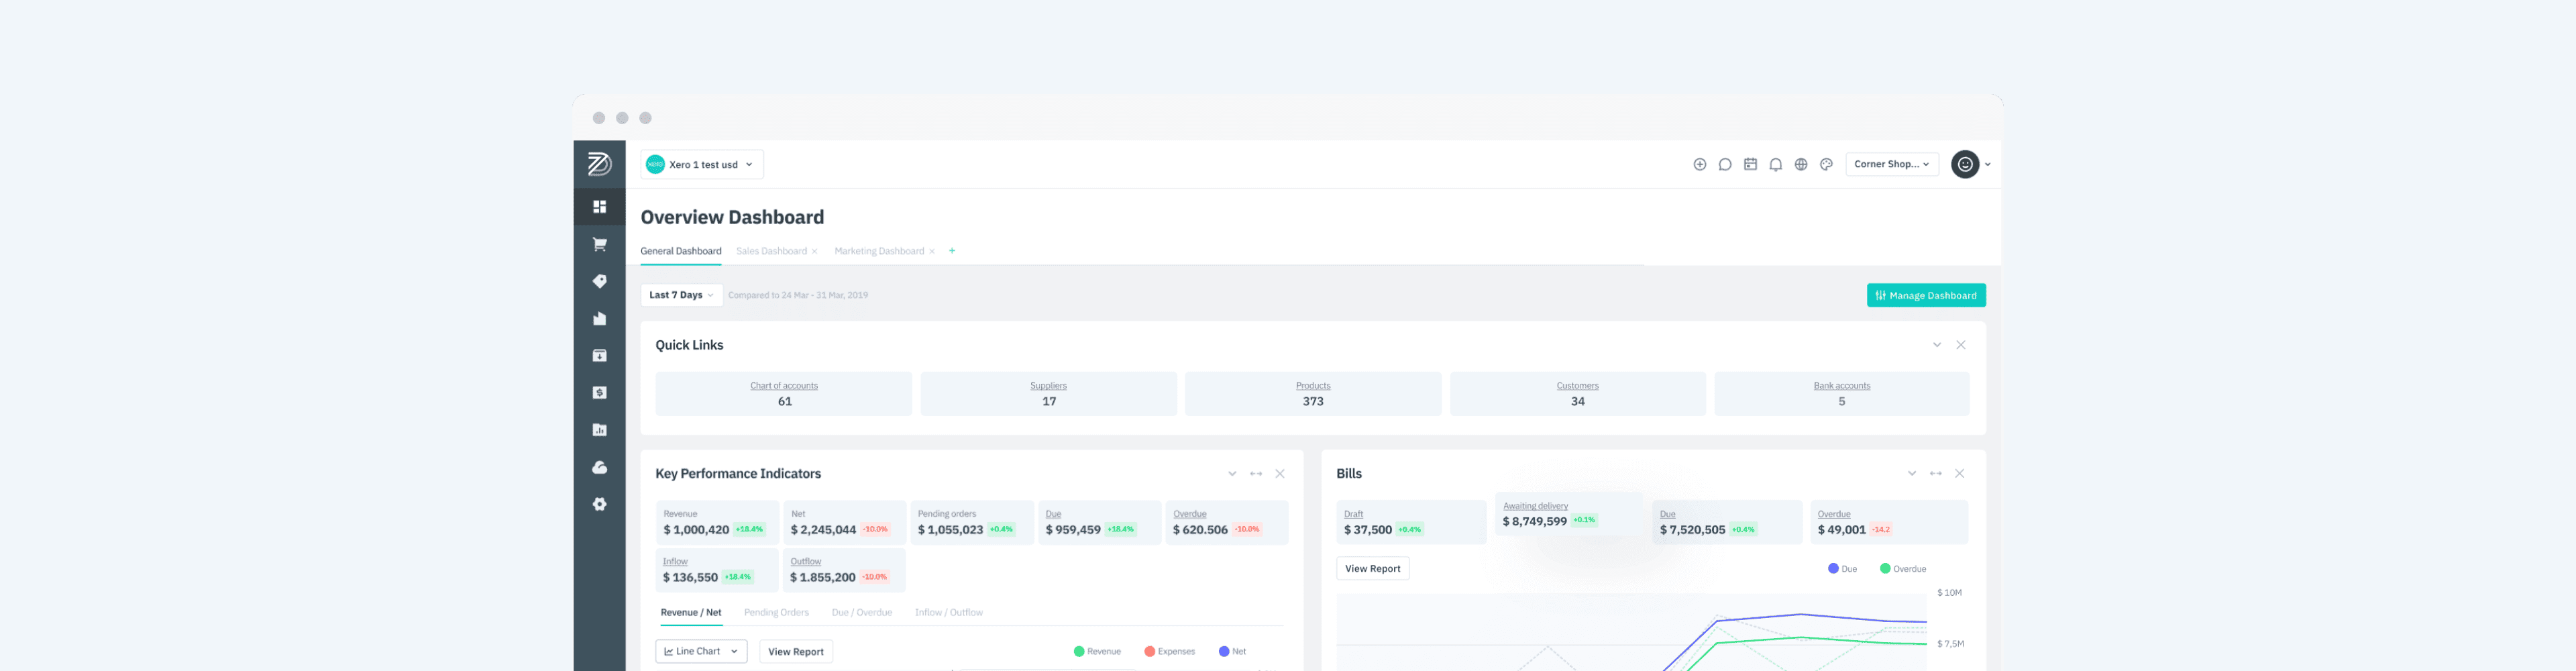Screen dimensions: 2576x671
Task: Toggle the Revenue legend series
Action: click(1096, 651)
